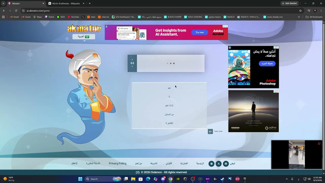
Task: Click the taskbar Search box
Action: click(x=103, y=179)
